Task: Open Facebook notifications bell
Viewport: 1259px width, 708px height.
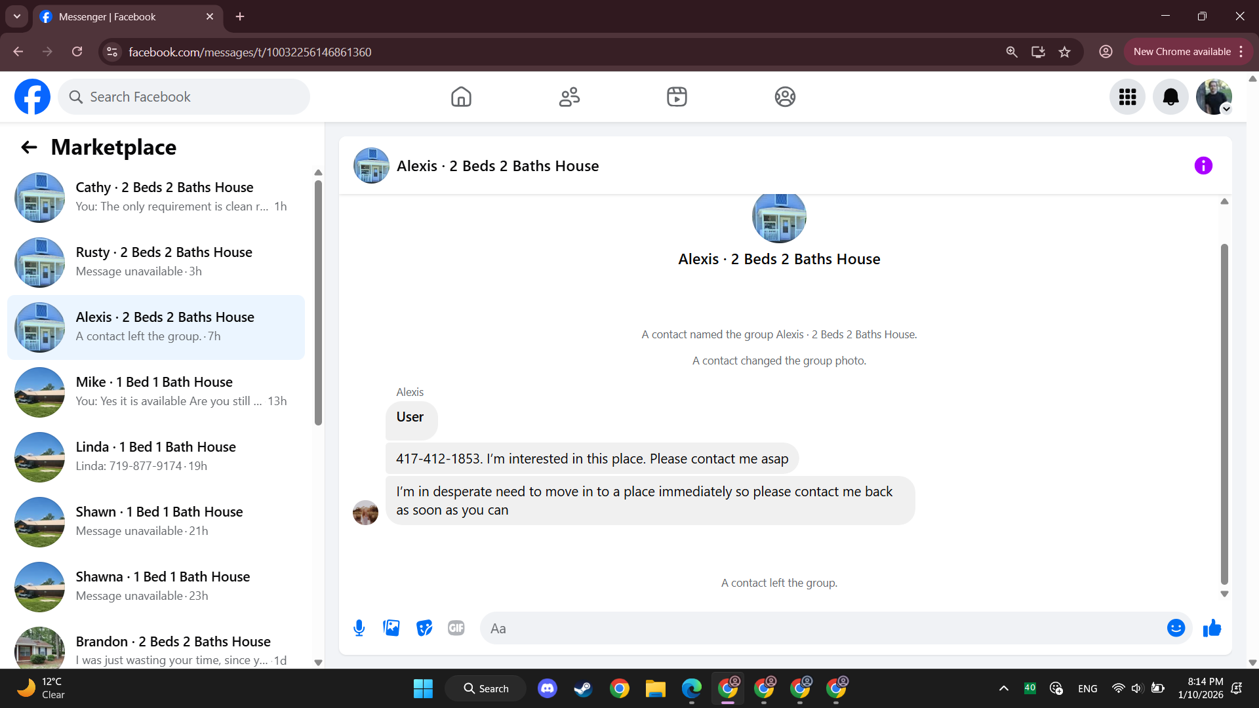Action: (x=1170, y=97)
